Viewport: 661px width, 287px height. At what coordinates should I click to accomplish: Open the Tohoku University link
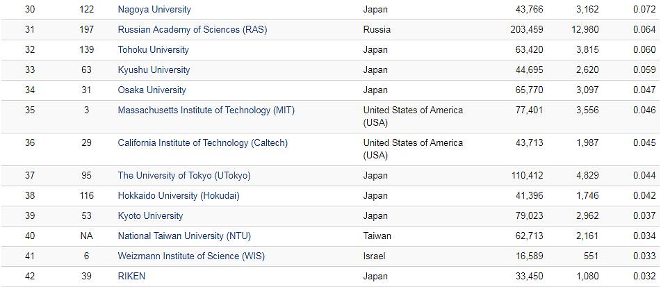153,50
